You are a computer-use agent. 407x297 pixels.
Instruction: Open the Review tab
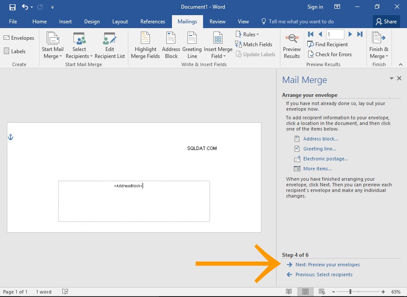[x=217, y=22]
